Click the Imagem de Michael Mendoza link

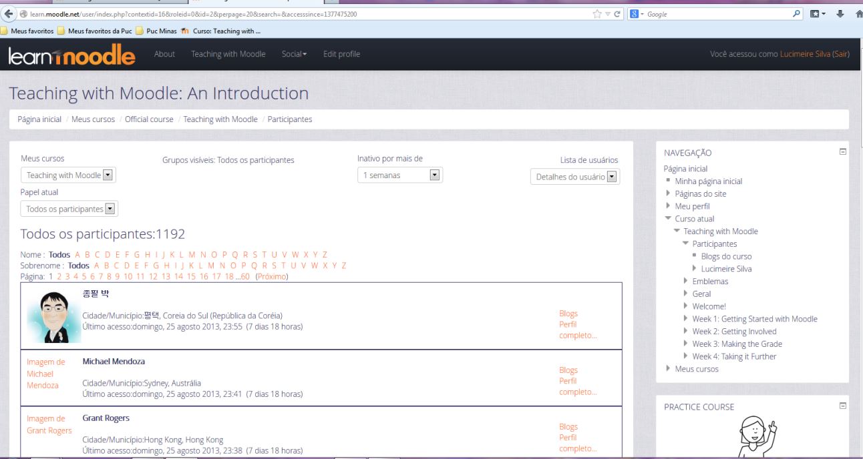[46, 374]
